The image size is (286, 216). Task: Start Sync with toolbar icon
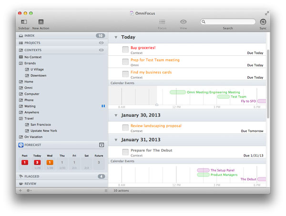[263, 22]
